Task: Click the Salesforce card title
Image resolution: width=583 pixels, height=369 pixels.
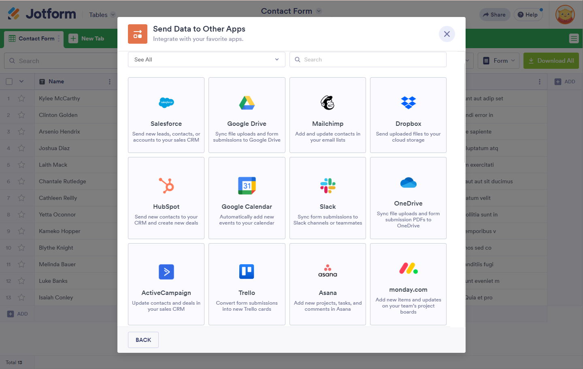Action: click(166, 124)
